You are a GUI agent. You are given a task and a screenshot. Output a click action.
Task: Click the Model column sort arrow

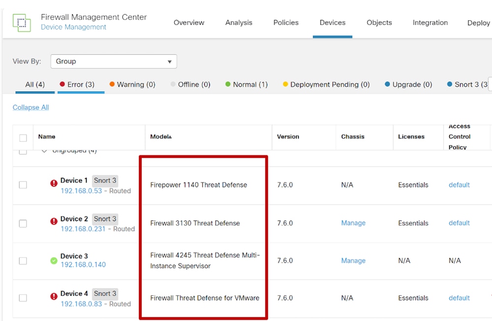pos(170,137)
